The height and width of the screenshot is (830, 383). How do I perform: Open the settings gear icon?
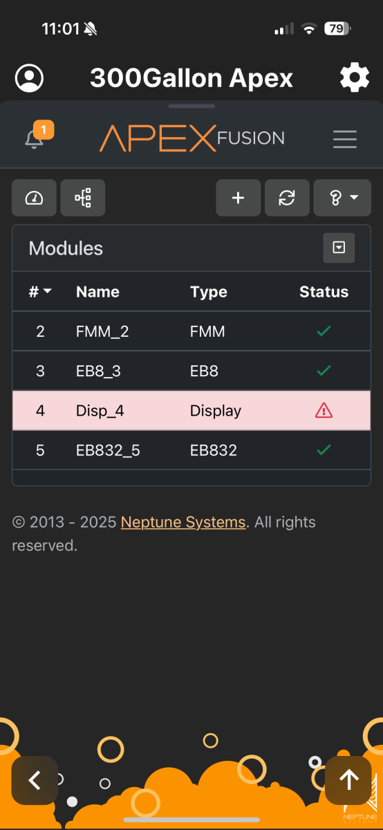[354, 78]
